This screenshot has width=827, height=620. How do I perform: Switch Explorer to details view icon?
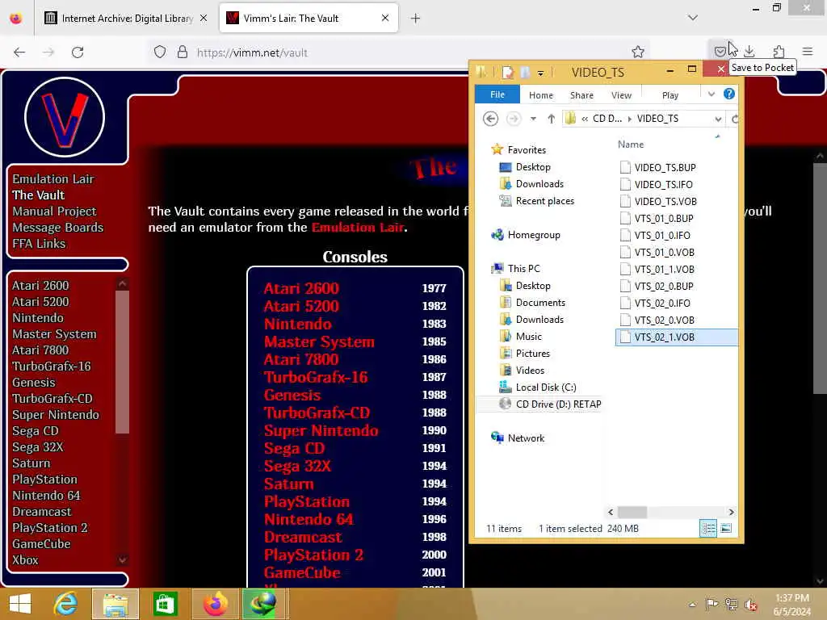pyautogui.click(x=707, y=528)
